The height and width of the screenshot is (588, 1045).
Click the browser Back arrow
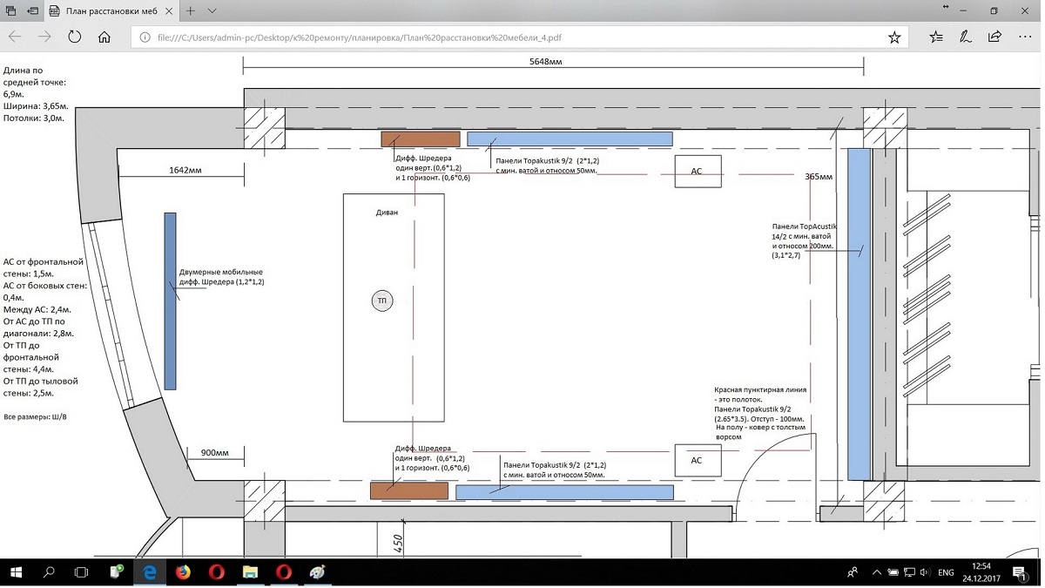click(x=15, y=37)
